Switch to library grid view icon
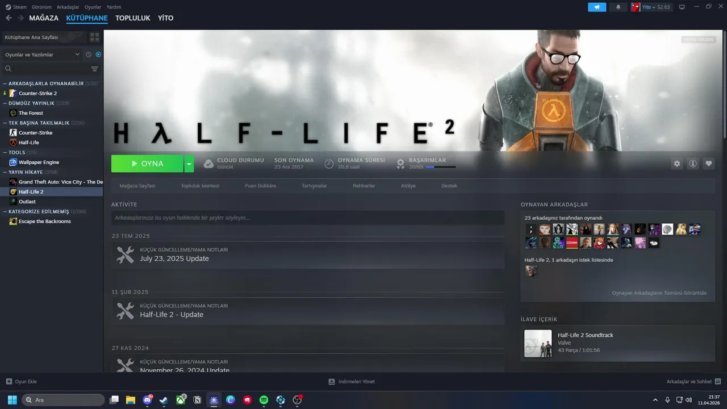 click(94, 37)
